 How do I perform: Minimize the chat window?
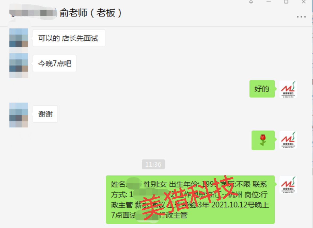[x=269, y=2]
